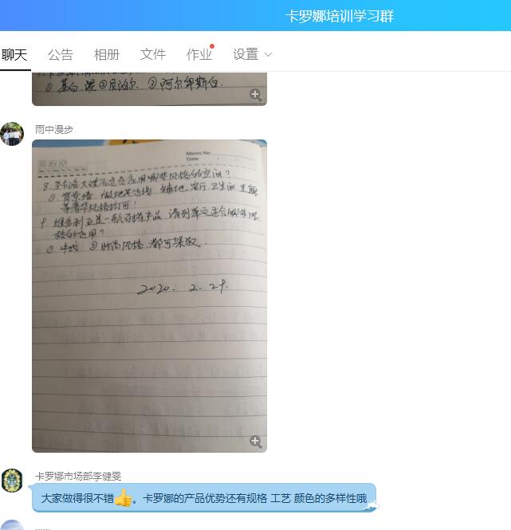Click the chevron arrow next to 设置

[x=268, y=55]
